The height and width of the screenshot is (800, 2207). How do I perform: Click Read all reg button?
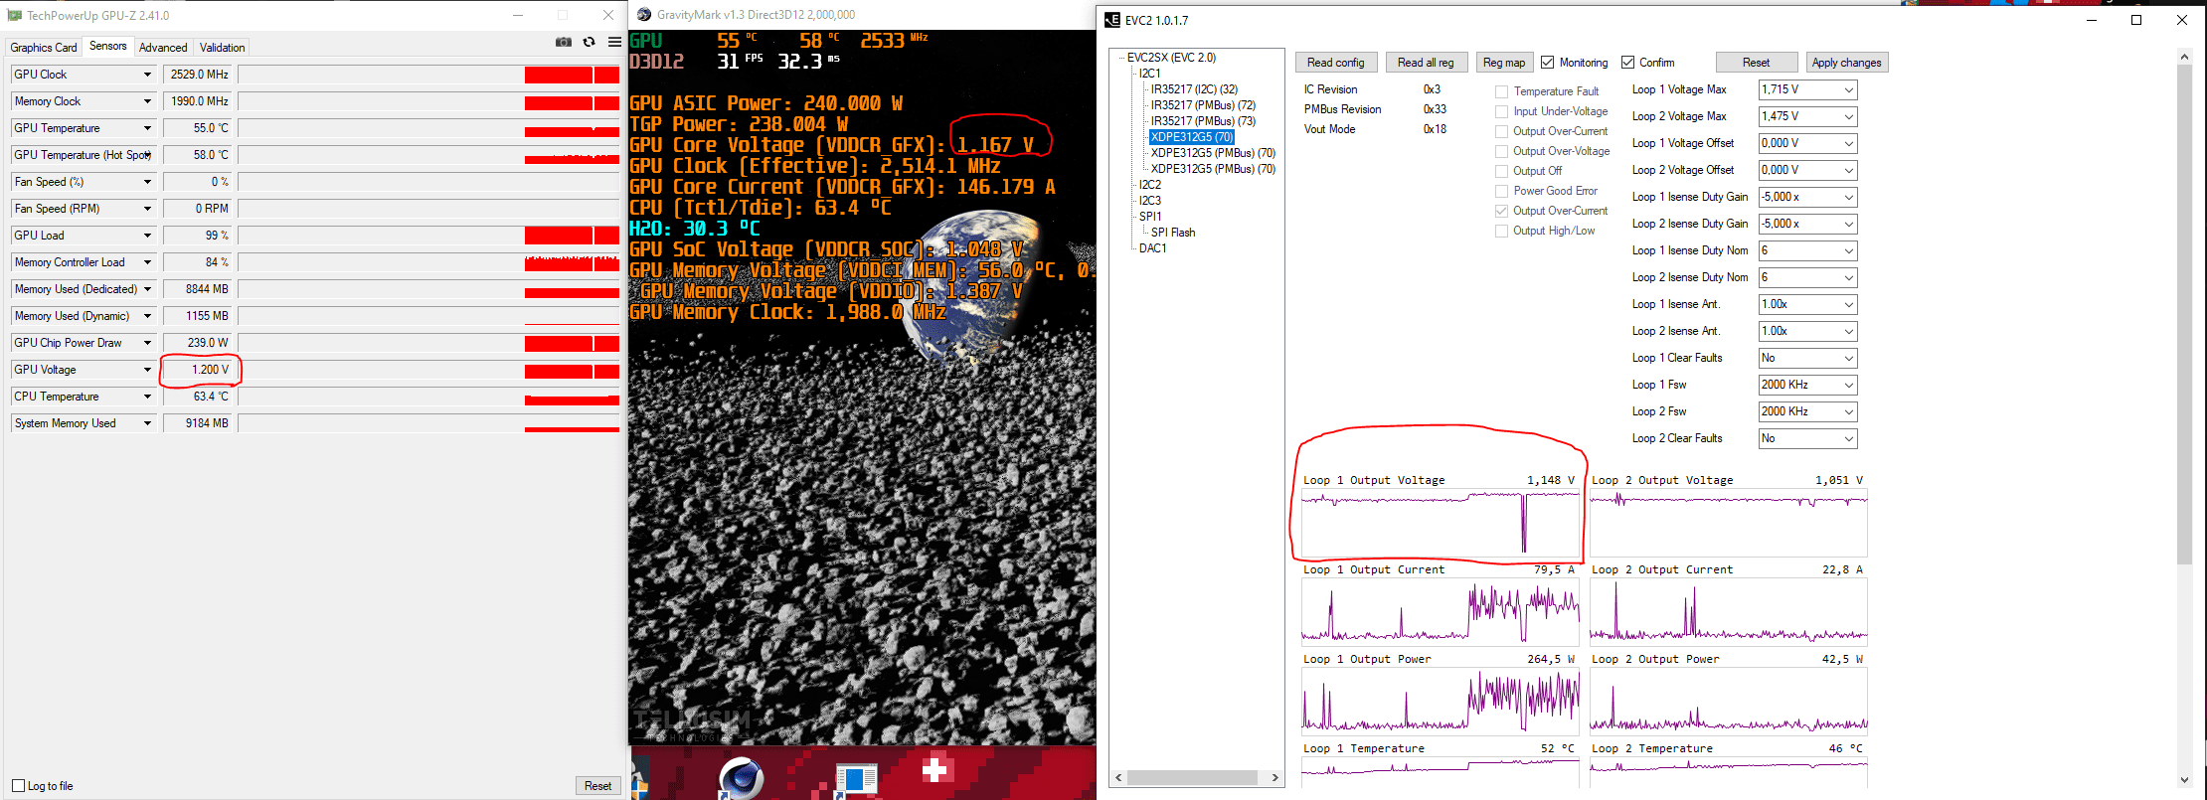(1425, 63)
